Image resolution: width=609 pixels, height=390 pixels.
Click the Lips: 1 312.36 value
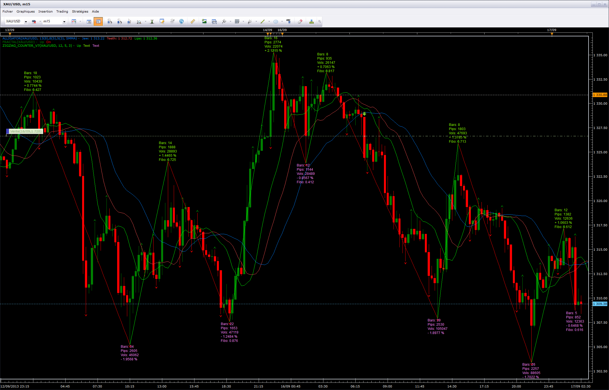(x=146, y=38)
